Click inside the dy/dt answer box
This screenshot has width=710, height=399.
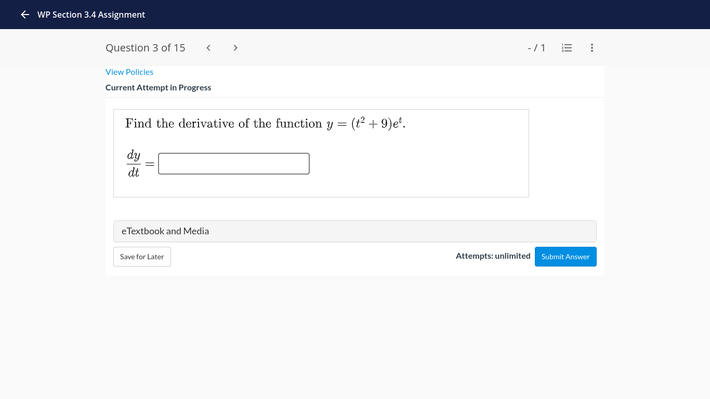click(233, 163)
